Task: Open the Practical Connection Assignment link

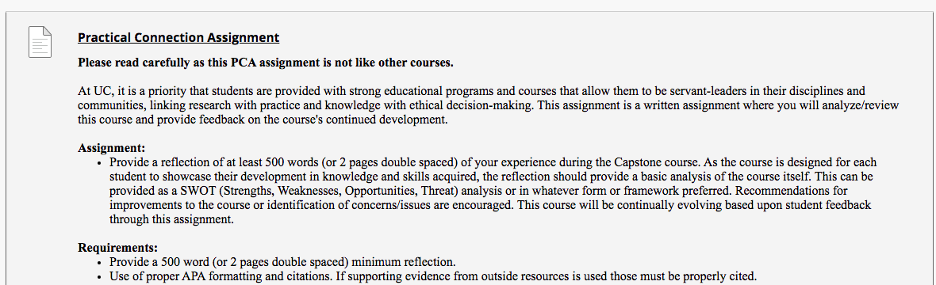Action: 178,37
